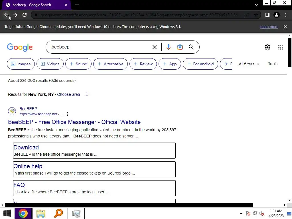Click the vertical scrollbar down arrow
This screenshot has width=292, height=219.
click(x=289, y=200)
